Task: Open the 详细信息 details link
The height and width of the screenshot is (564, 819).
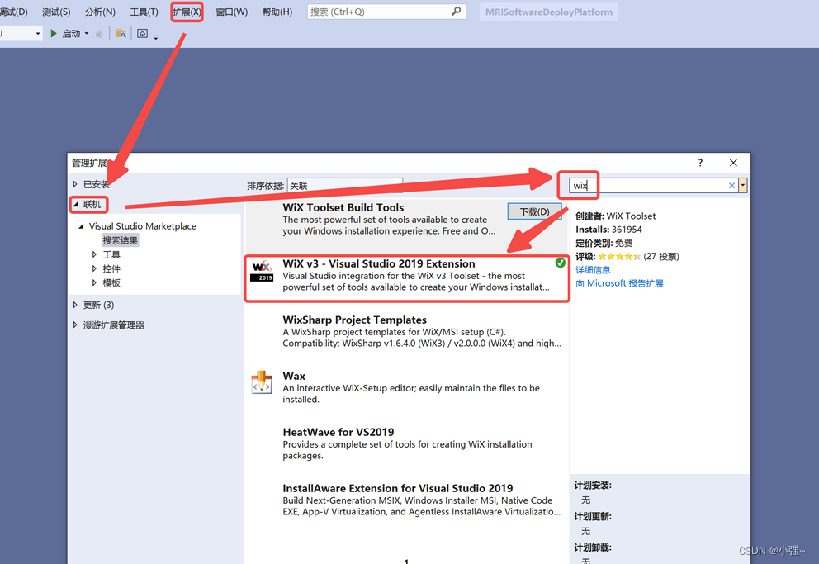Action: (593, 269)
